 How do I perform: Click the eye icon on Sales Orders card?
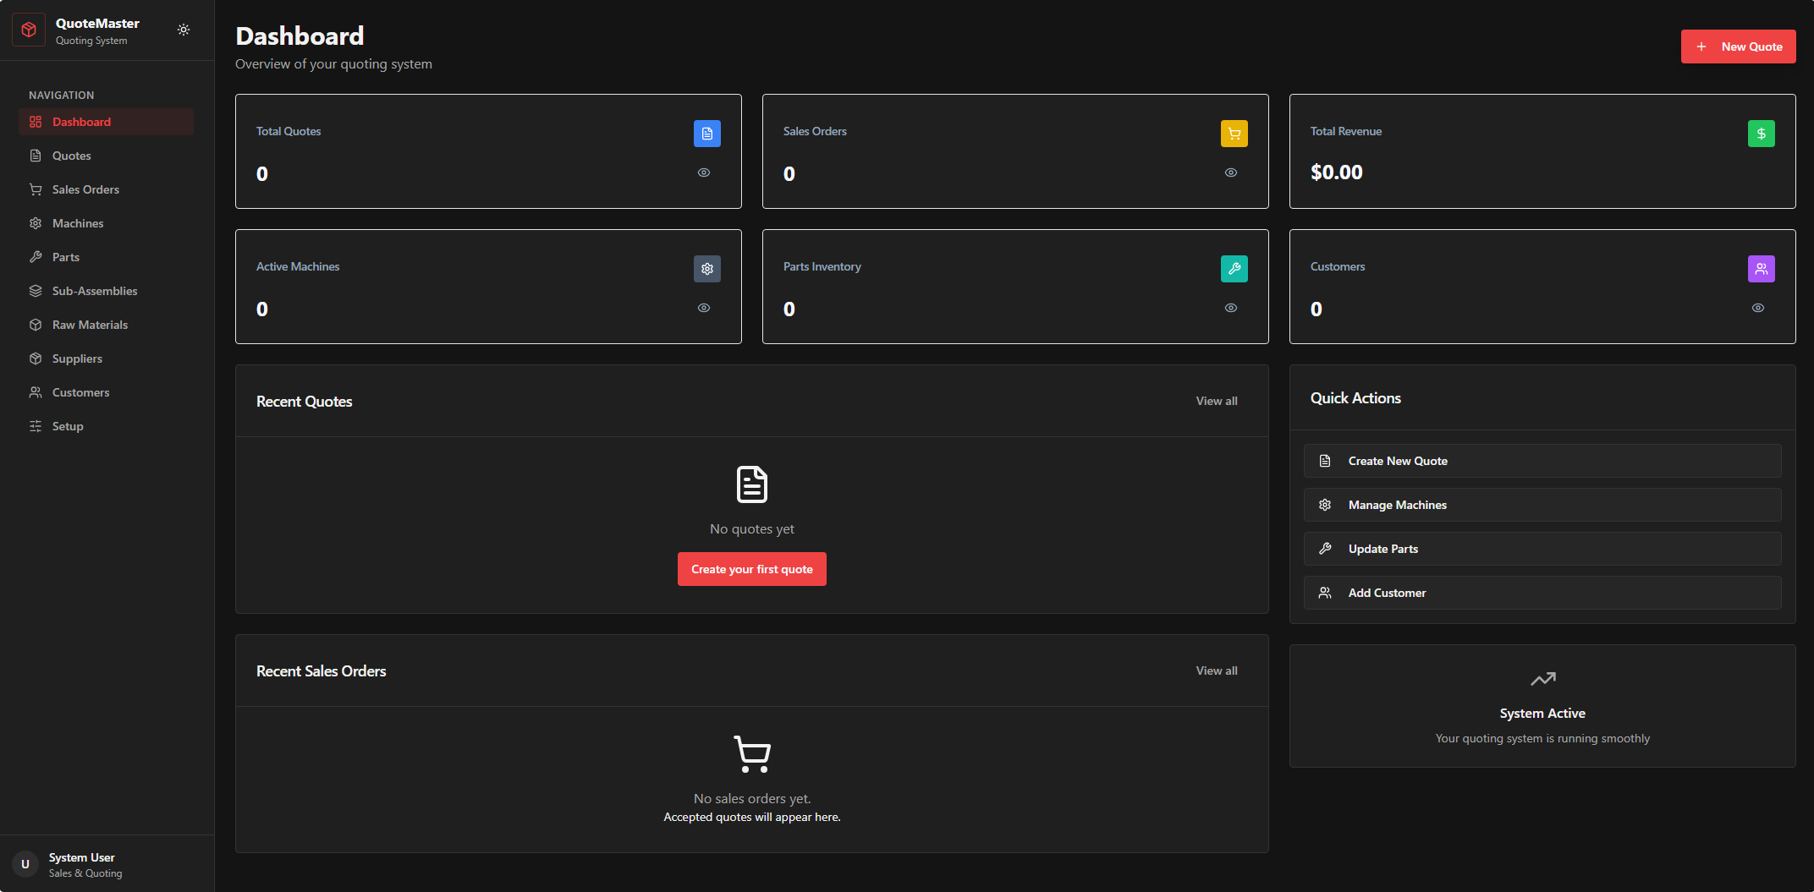click(x=1231, y=172)
